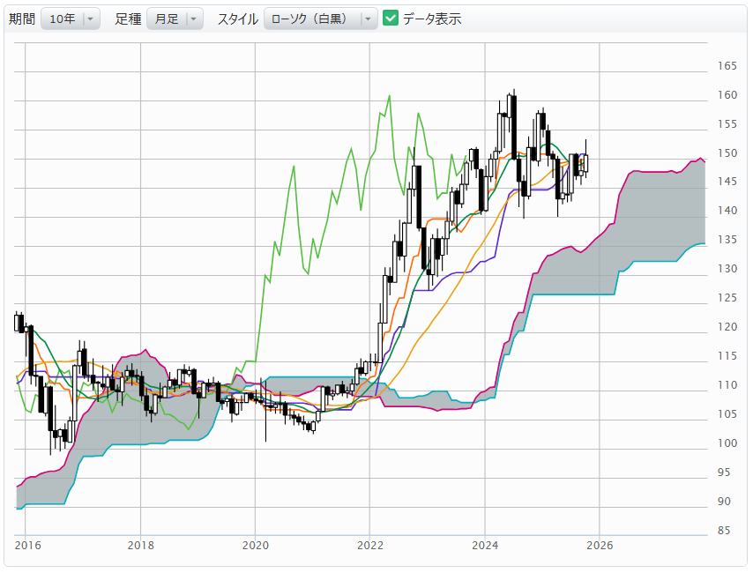Click the 100 value on the price axis
This screenshot has height=573, width=753.
coord(727,443)
